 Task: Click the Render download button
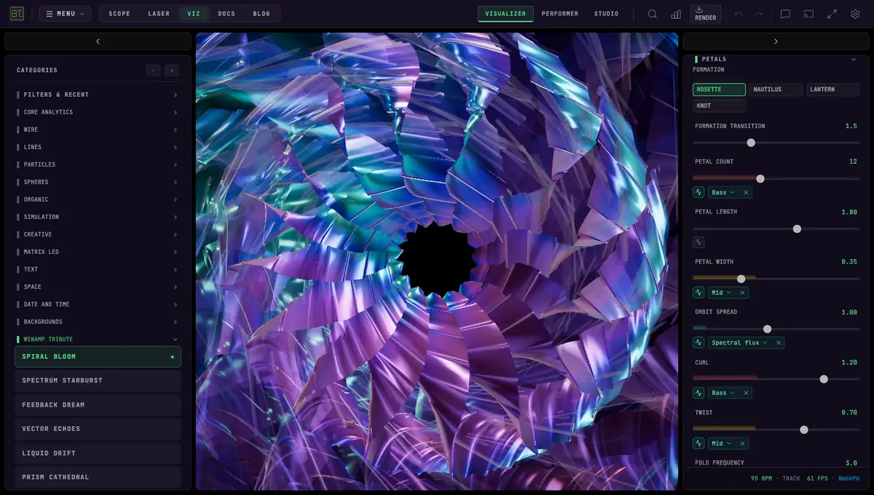pos(705,14)
